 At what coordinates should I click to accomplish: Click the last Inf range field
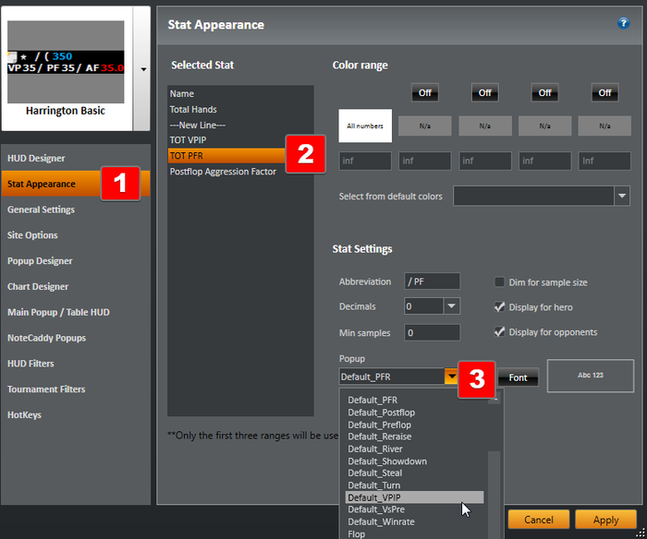(x=604, y=161)
